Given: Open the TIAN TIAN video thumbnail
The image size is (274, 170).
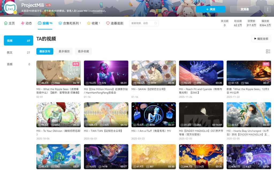Looking at the screenshot, I should (x=106, y=115).
